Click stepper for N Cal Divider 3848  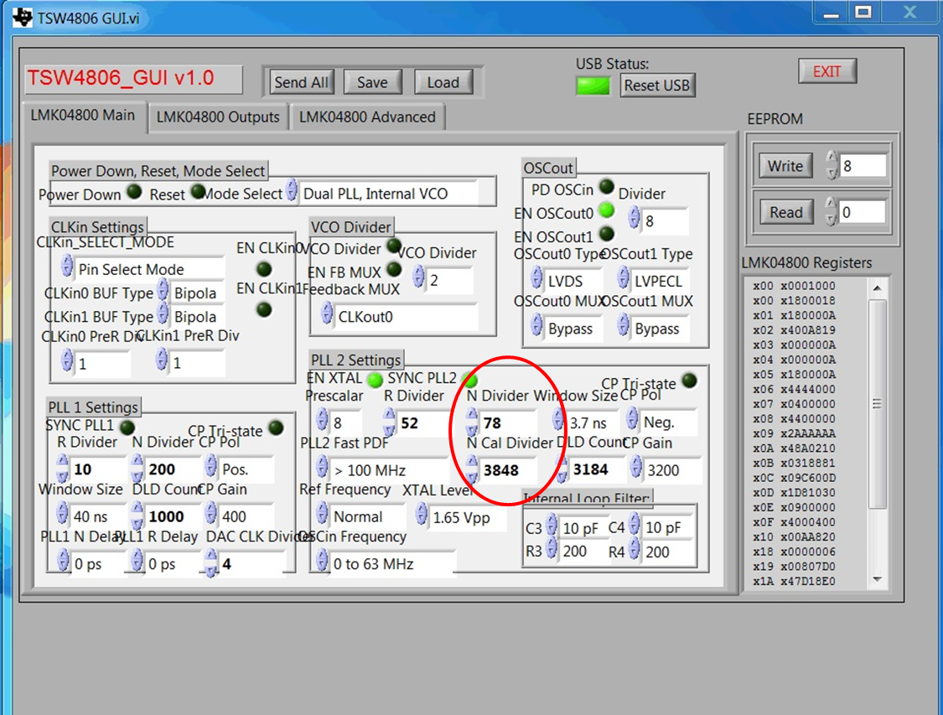(471, 469)
